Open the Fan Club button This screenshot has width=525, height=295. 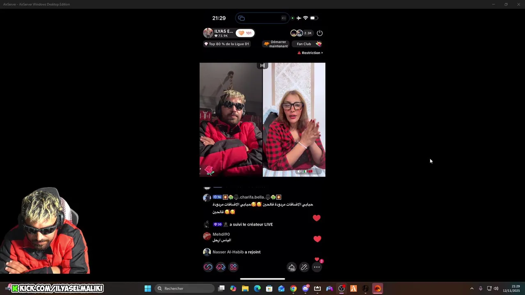point(307,44)
